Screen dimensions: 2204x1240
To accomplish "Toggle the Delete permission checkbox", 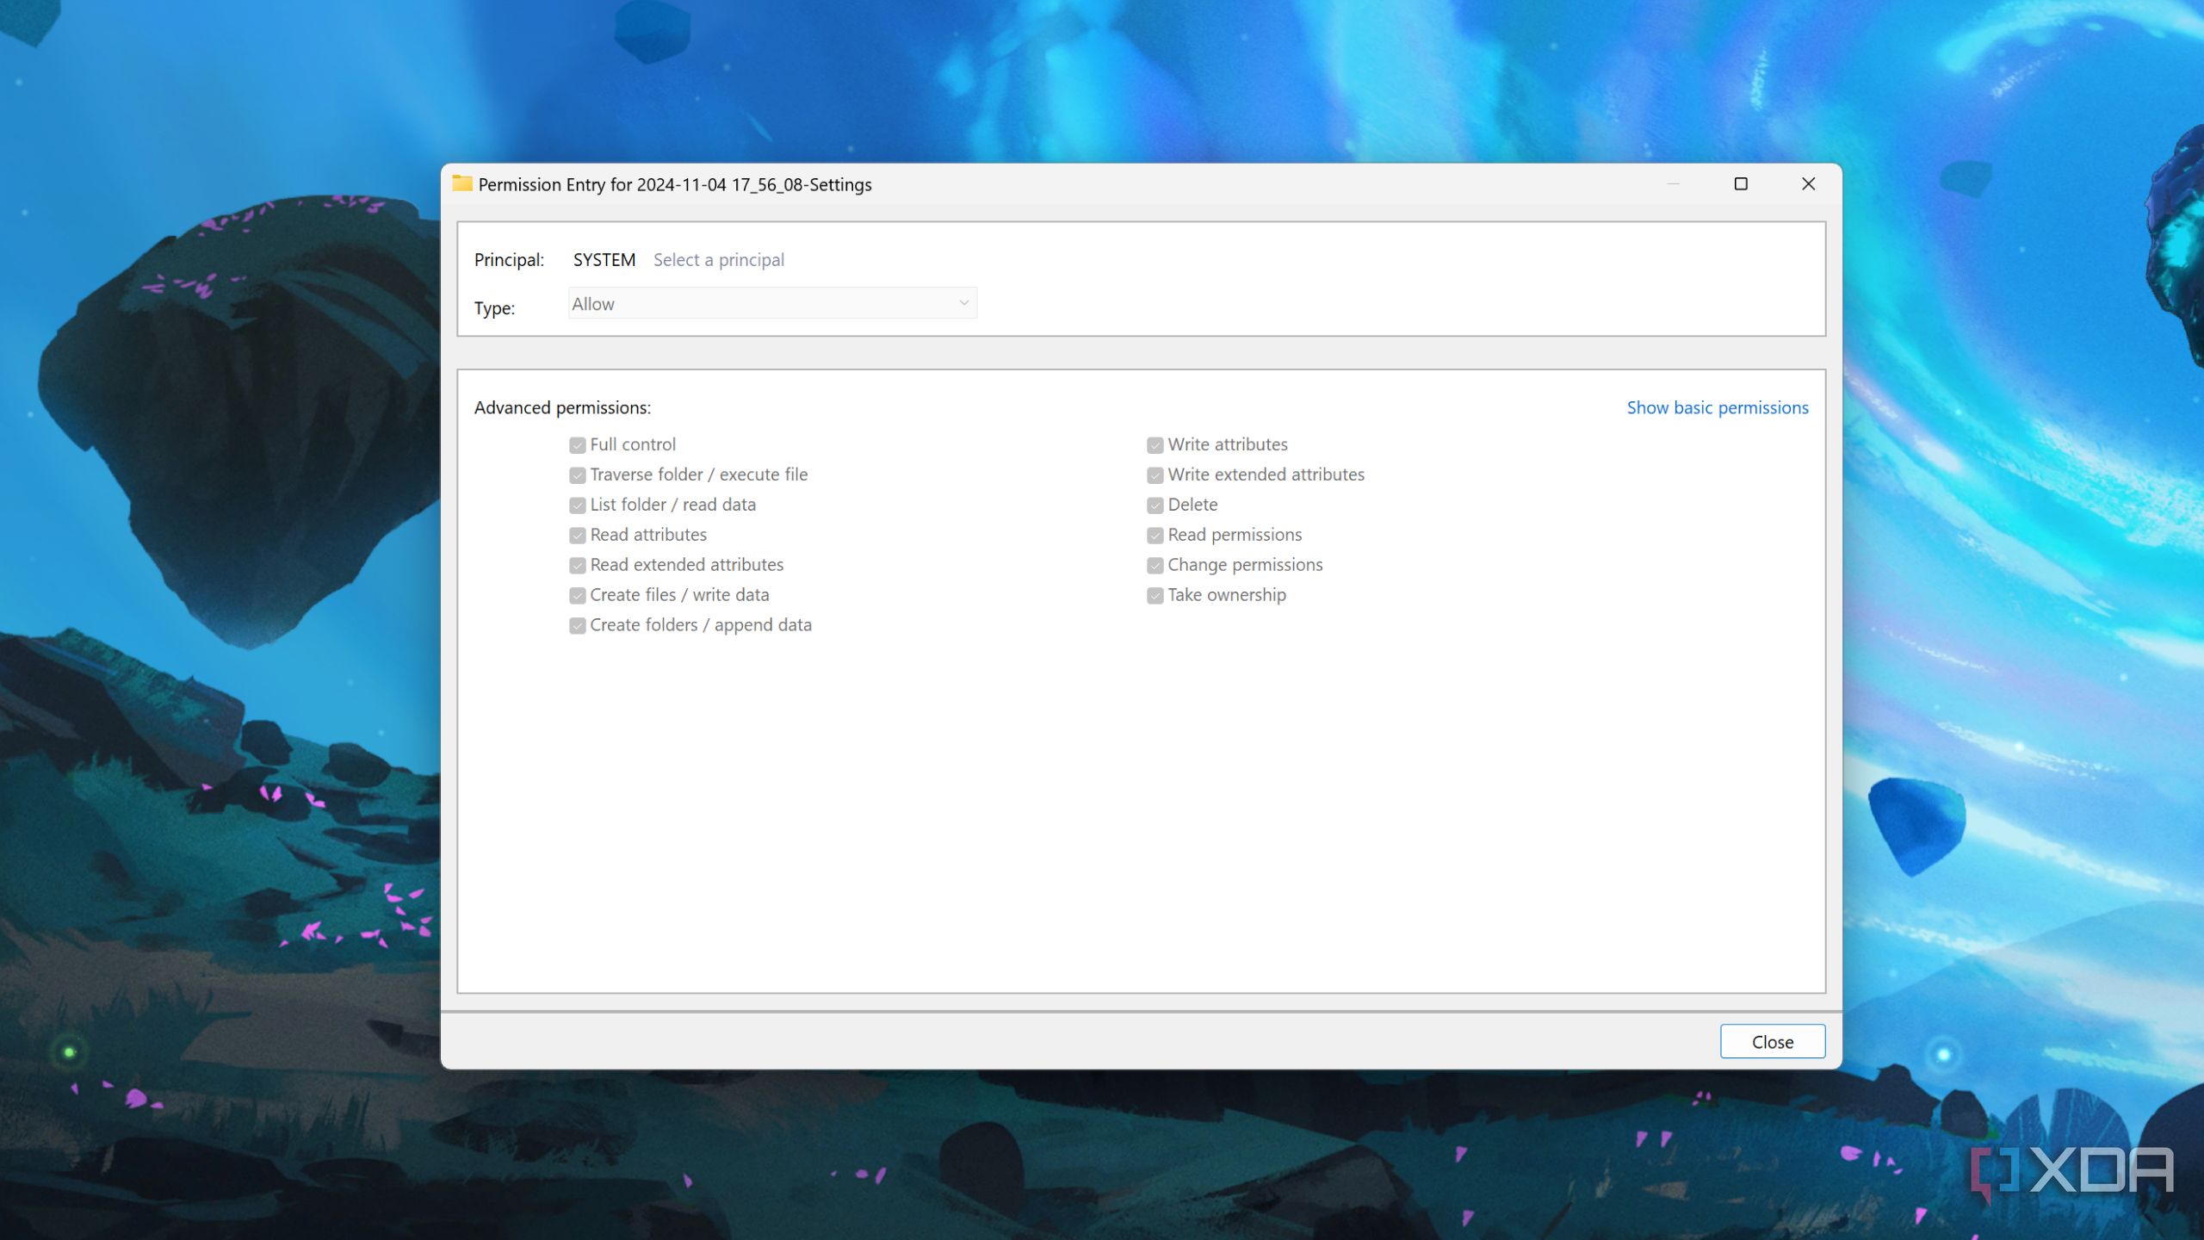I will coord(1155,505).
